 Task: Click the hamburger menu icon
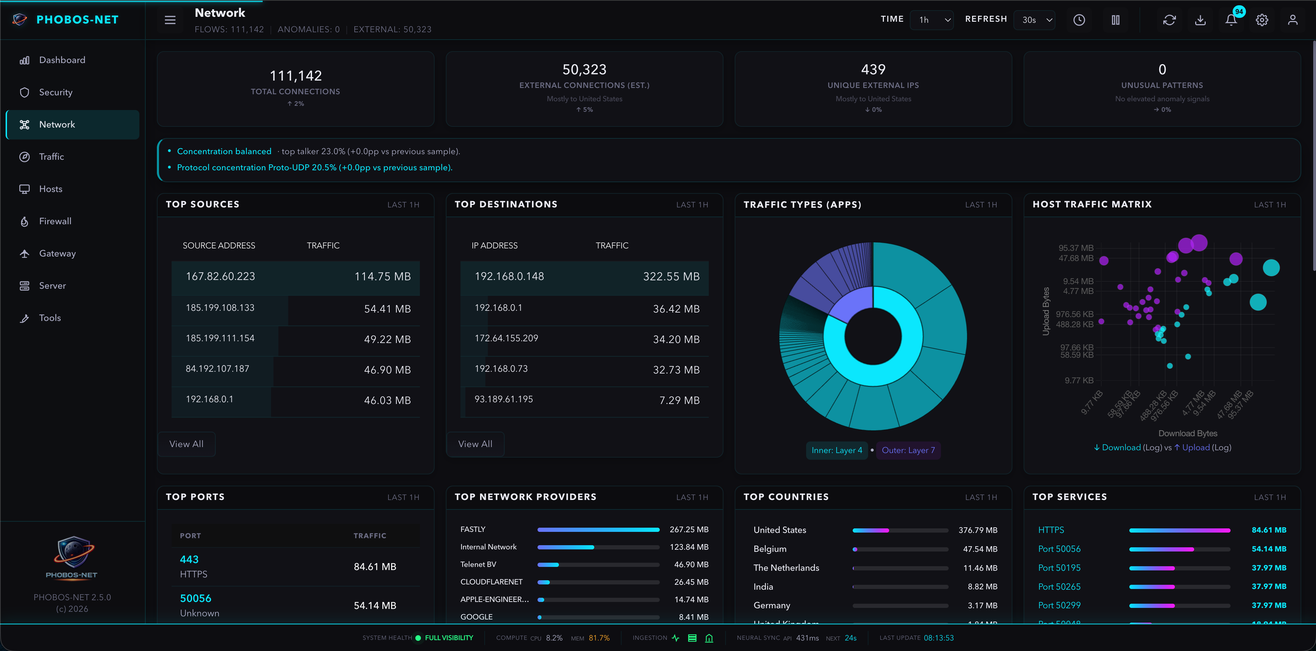pyautogui.click(x=170, y=20)
